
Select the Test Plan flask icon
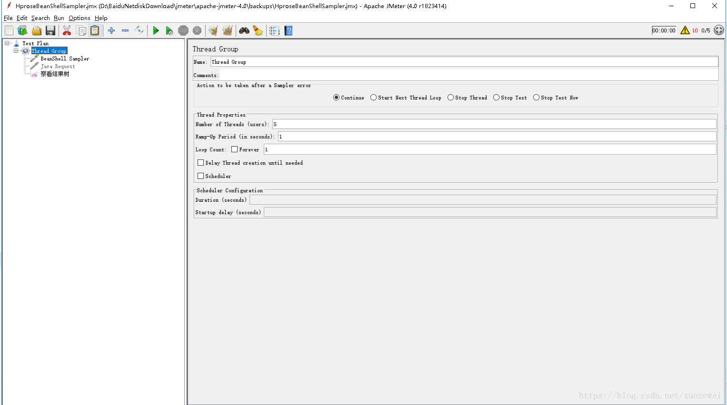(17, 43)
